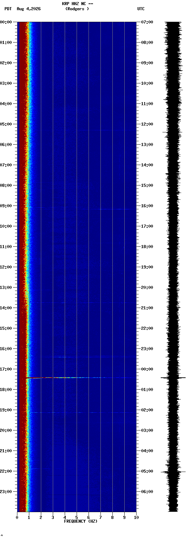The width and height of the screenshot is (188, 539).
Task: Click the 21:00 UTC time label
Action: click(147, 308)
